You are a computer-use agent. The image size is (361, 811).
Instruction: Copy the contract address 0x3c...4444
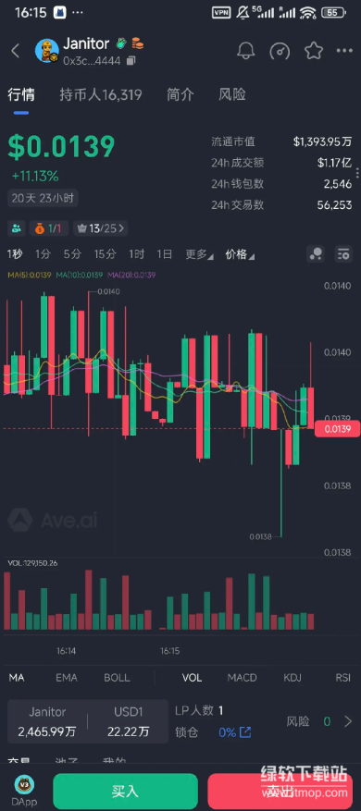pyautogui.click(x=131, y=61)
